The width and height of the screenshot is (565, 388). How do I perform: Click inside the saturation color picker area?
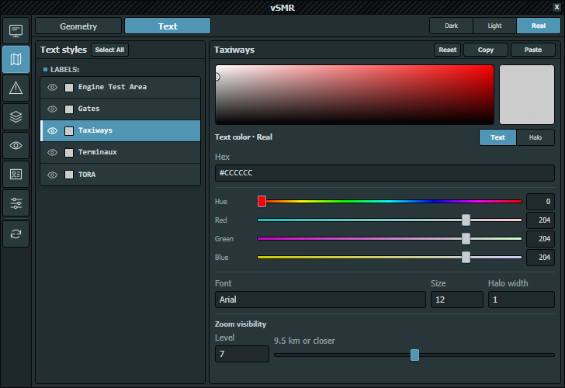point(354,95)
